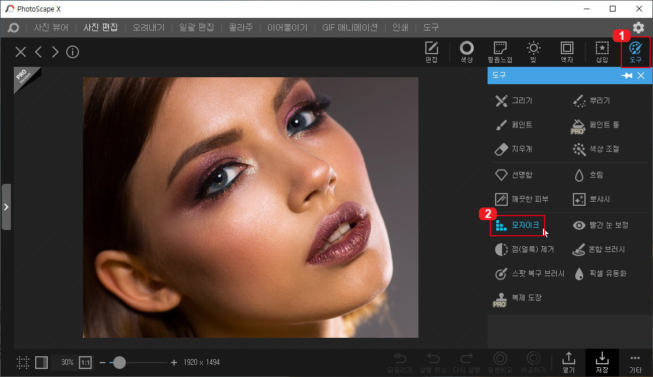
Task: Switch to 오려내기 tab
Action: coord(149,28)
